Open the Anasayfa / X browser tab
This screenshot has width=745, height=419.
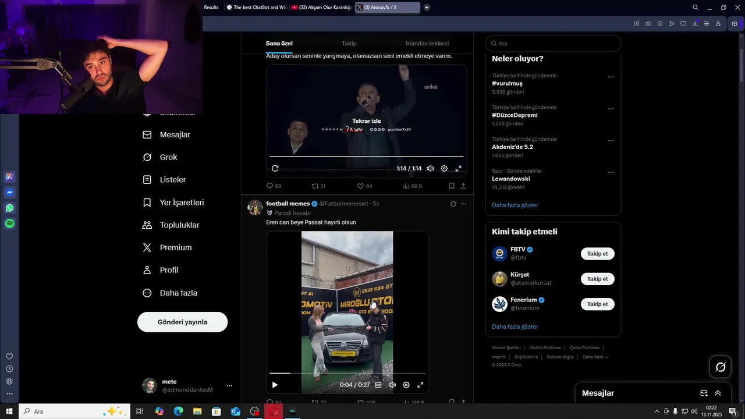[x=388, y=8]
